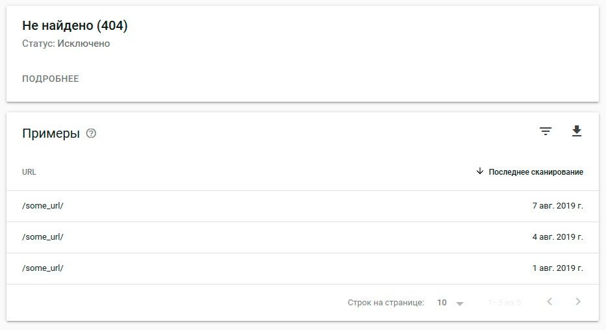Click the date 7 авг. 2019 г.
606x330 pixels.
[557, 205]
